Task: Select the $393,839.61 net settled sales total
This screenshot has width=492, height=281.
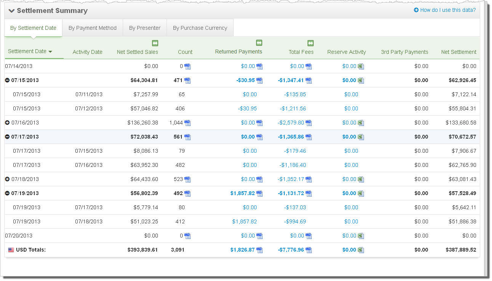Action: [x=143, y=250]
